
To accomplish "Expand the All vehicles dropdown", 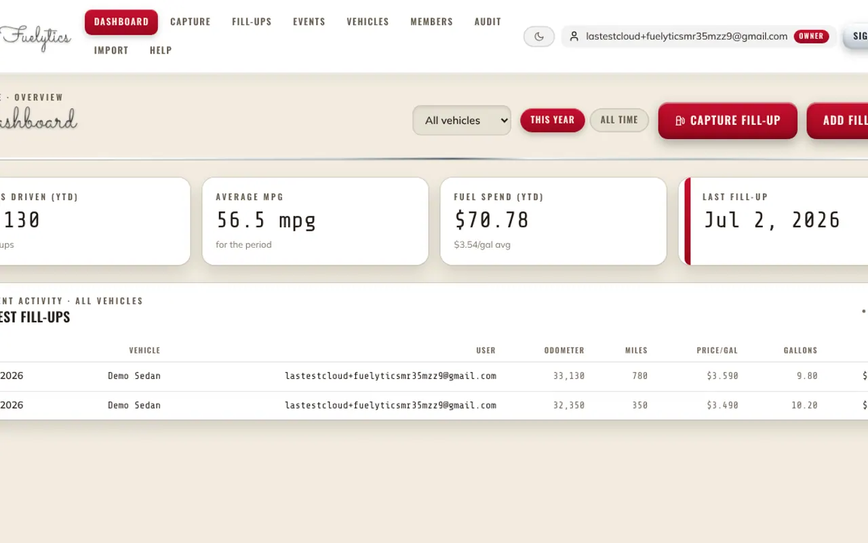I will (462, 120).
